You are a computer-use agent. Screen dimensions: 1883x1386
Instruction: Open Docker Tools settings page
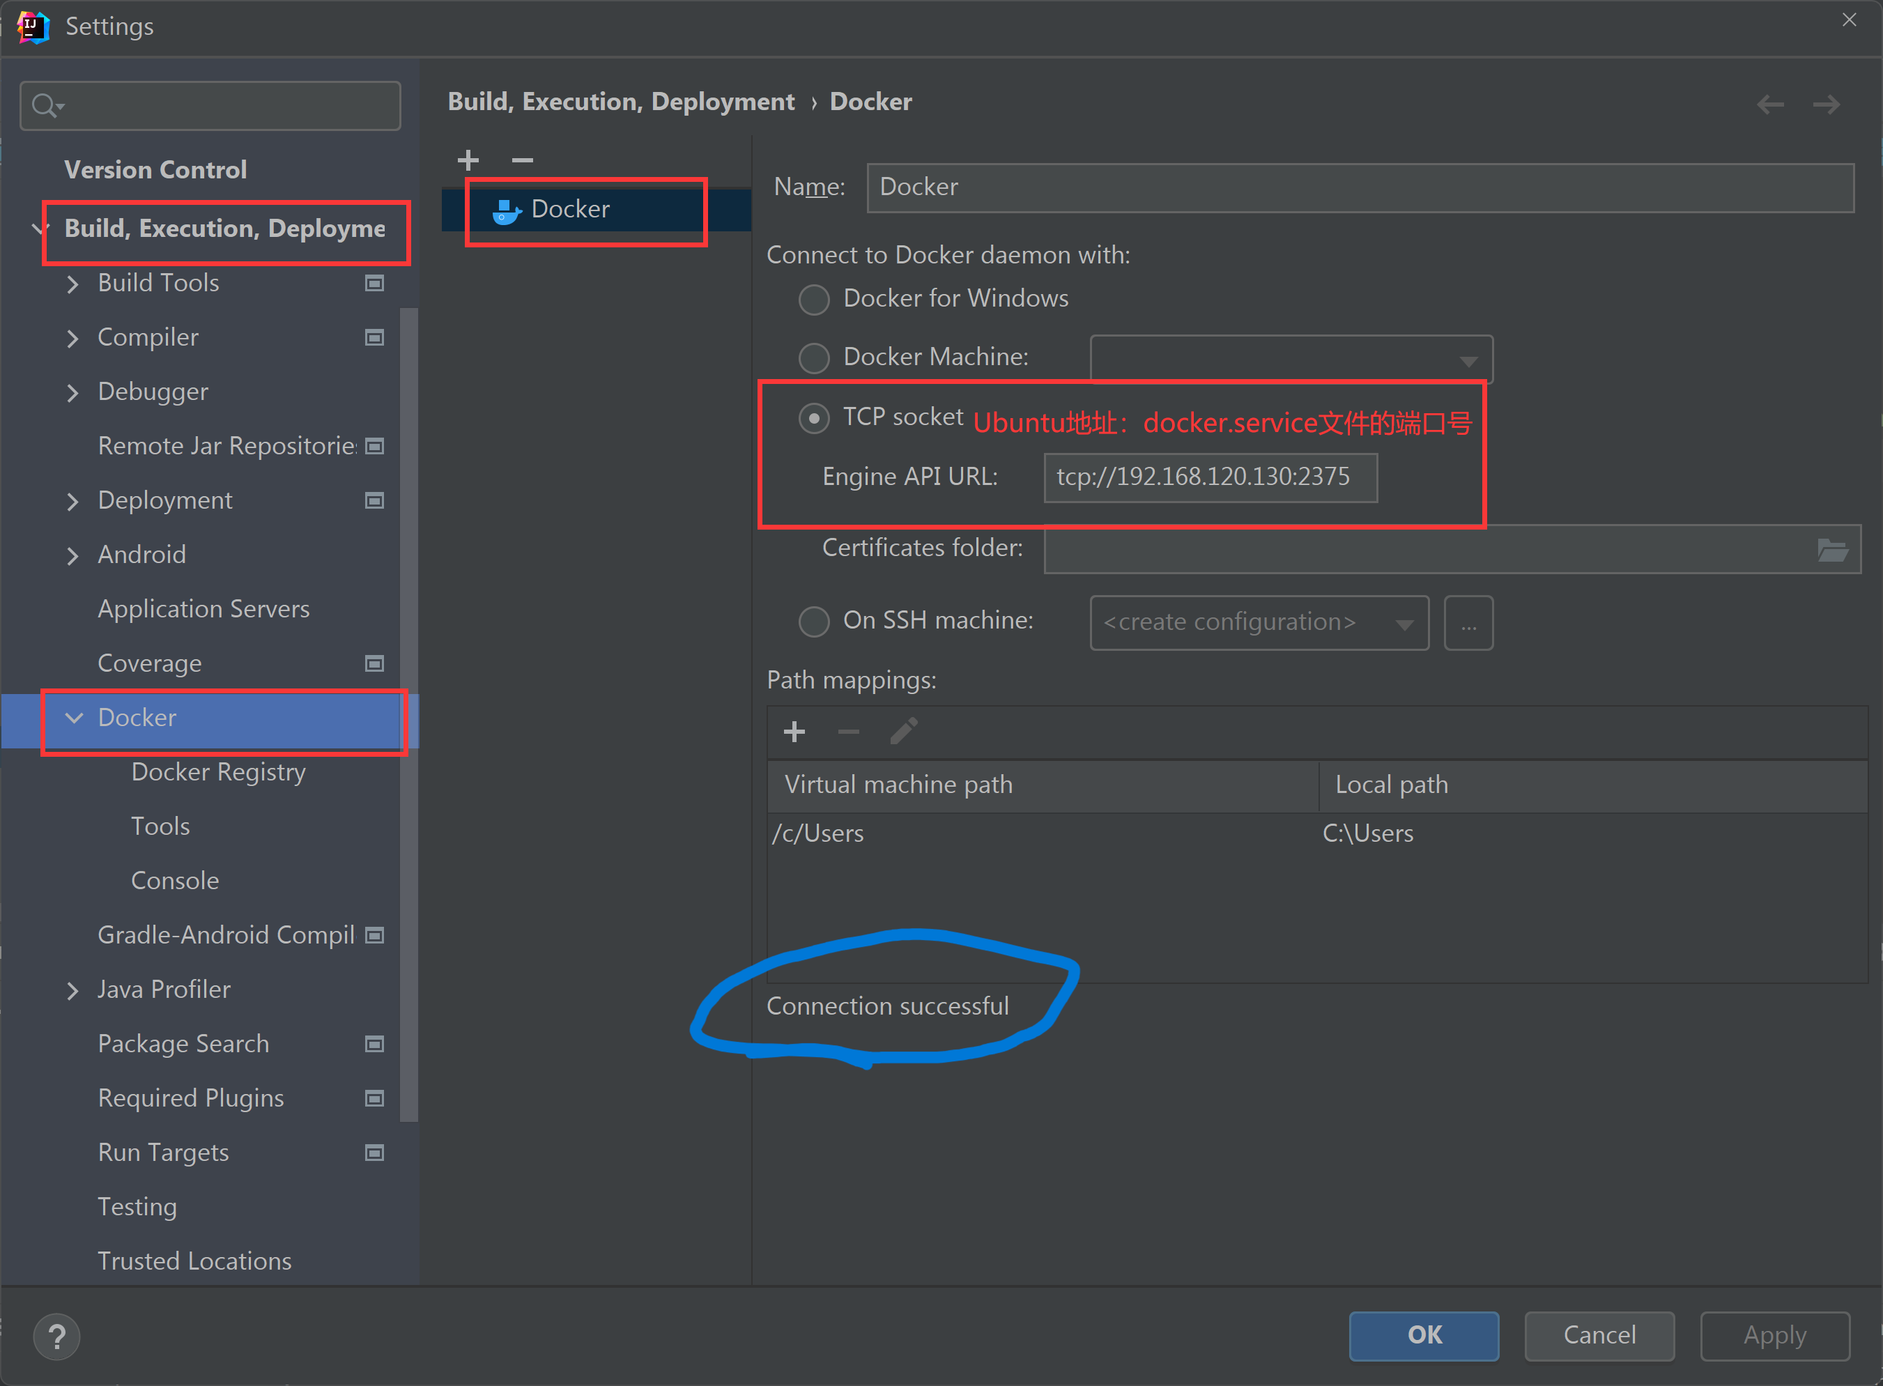pyautogui.click(x=160, y=826)
